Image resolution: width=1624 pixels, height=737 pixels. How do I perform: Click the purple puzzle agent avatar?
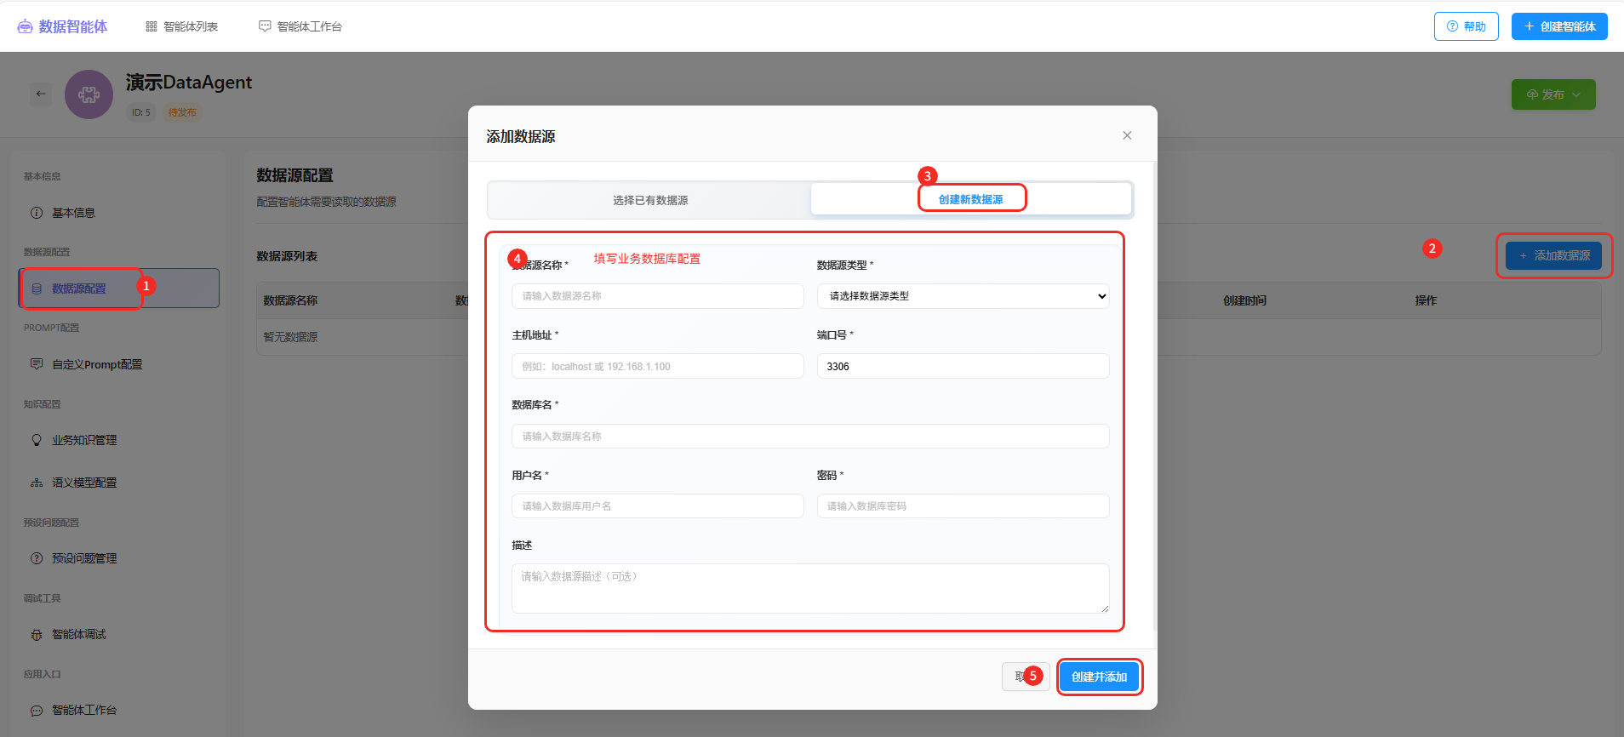[89, 94]
